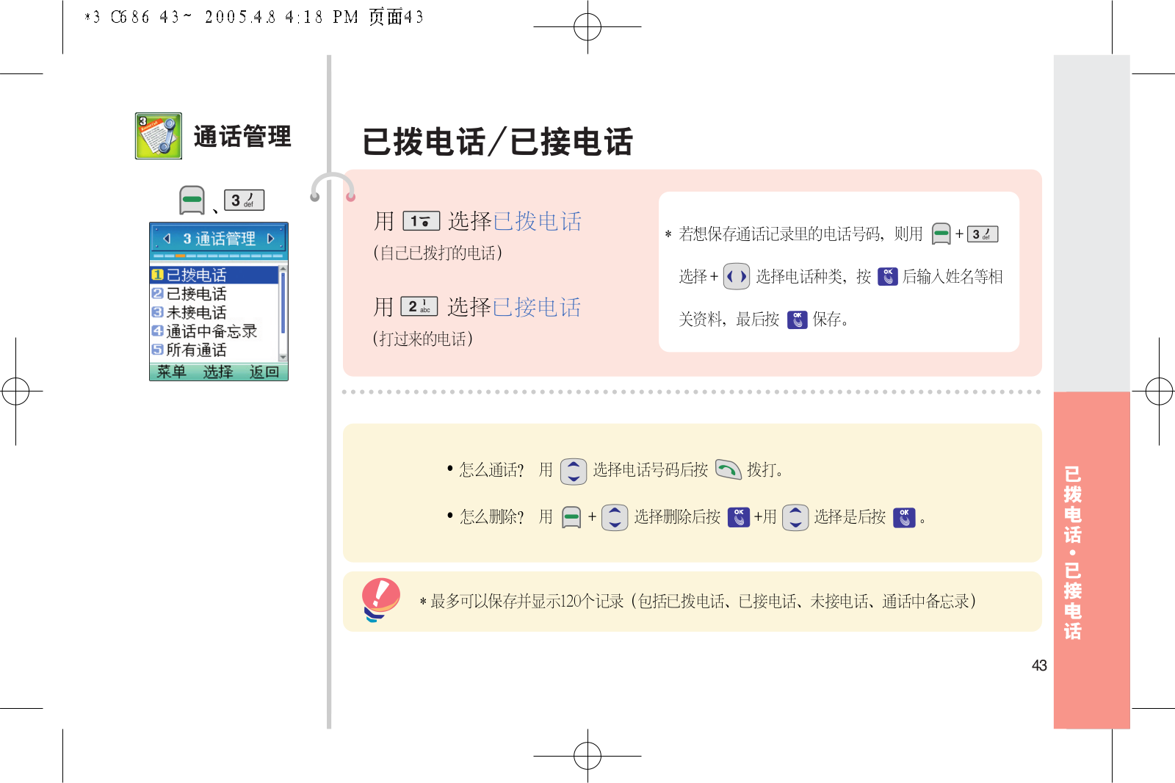
Task: Select 已拨电话 in the phone menu
Action: pyautogui.click(x=214, y=275)
